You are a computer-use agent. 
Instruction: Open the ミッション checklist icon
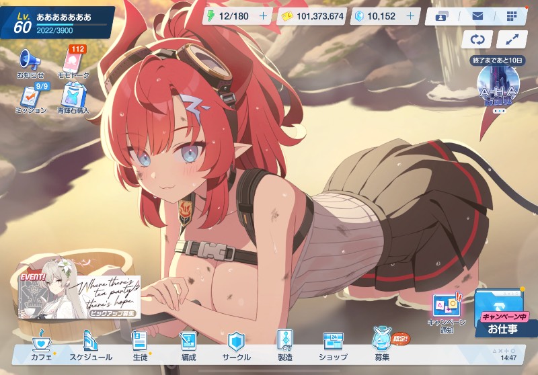coord(31,98)
